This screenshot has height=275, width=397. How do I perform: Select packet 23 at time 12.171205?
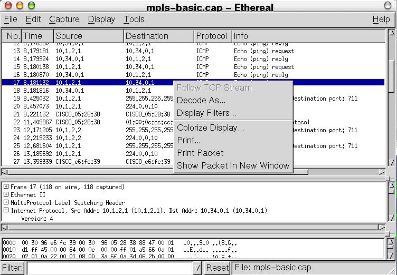pyautogui.click(x=87, y=130)
